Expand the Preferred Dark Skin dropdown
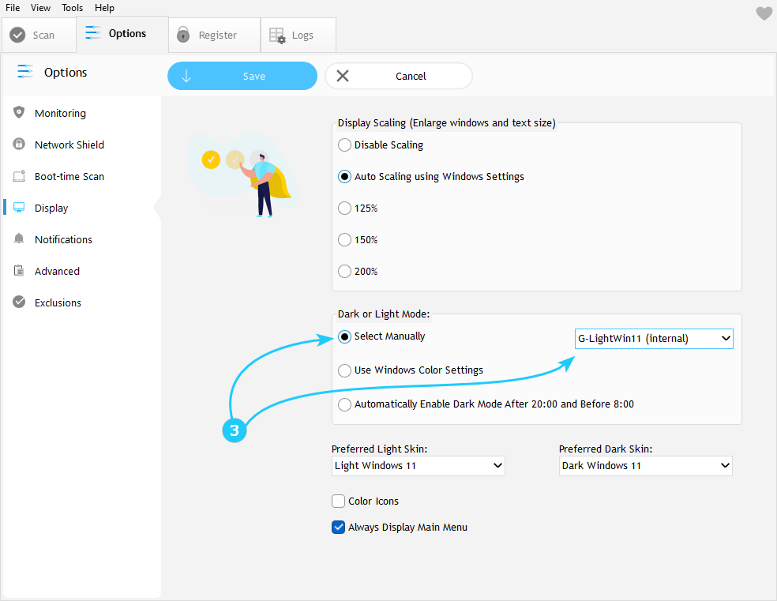 click(645, 466)
